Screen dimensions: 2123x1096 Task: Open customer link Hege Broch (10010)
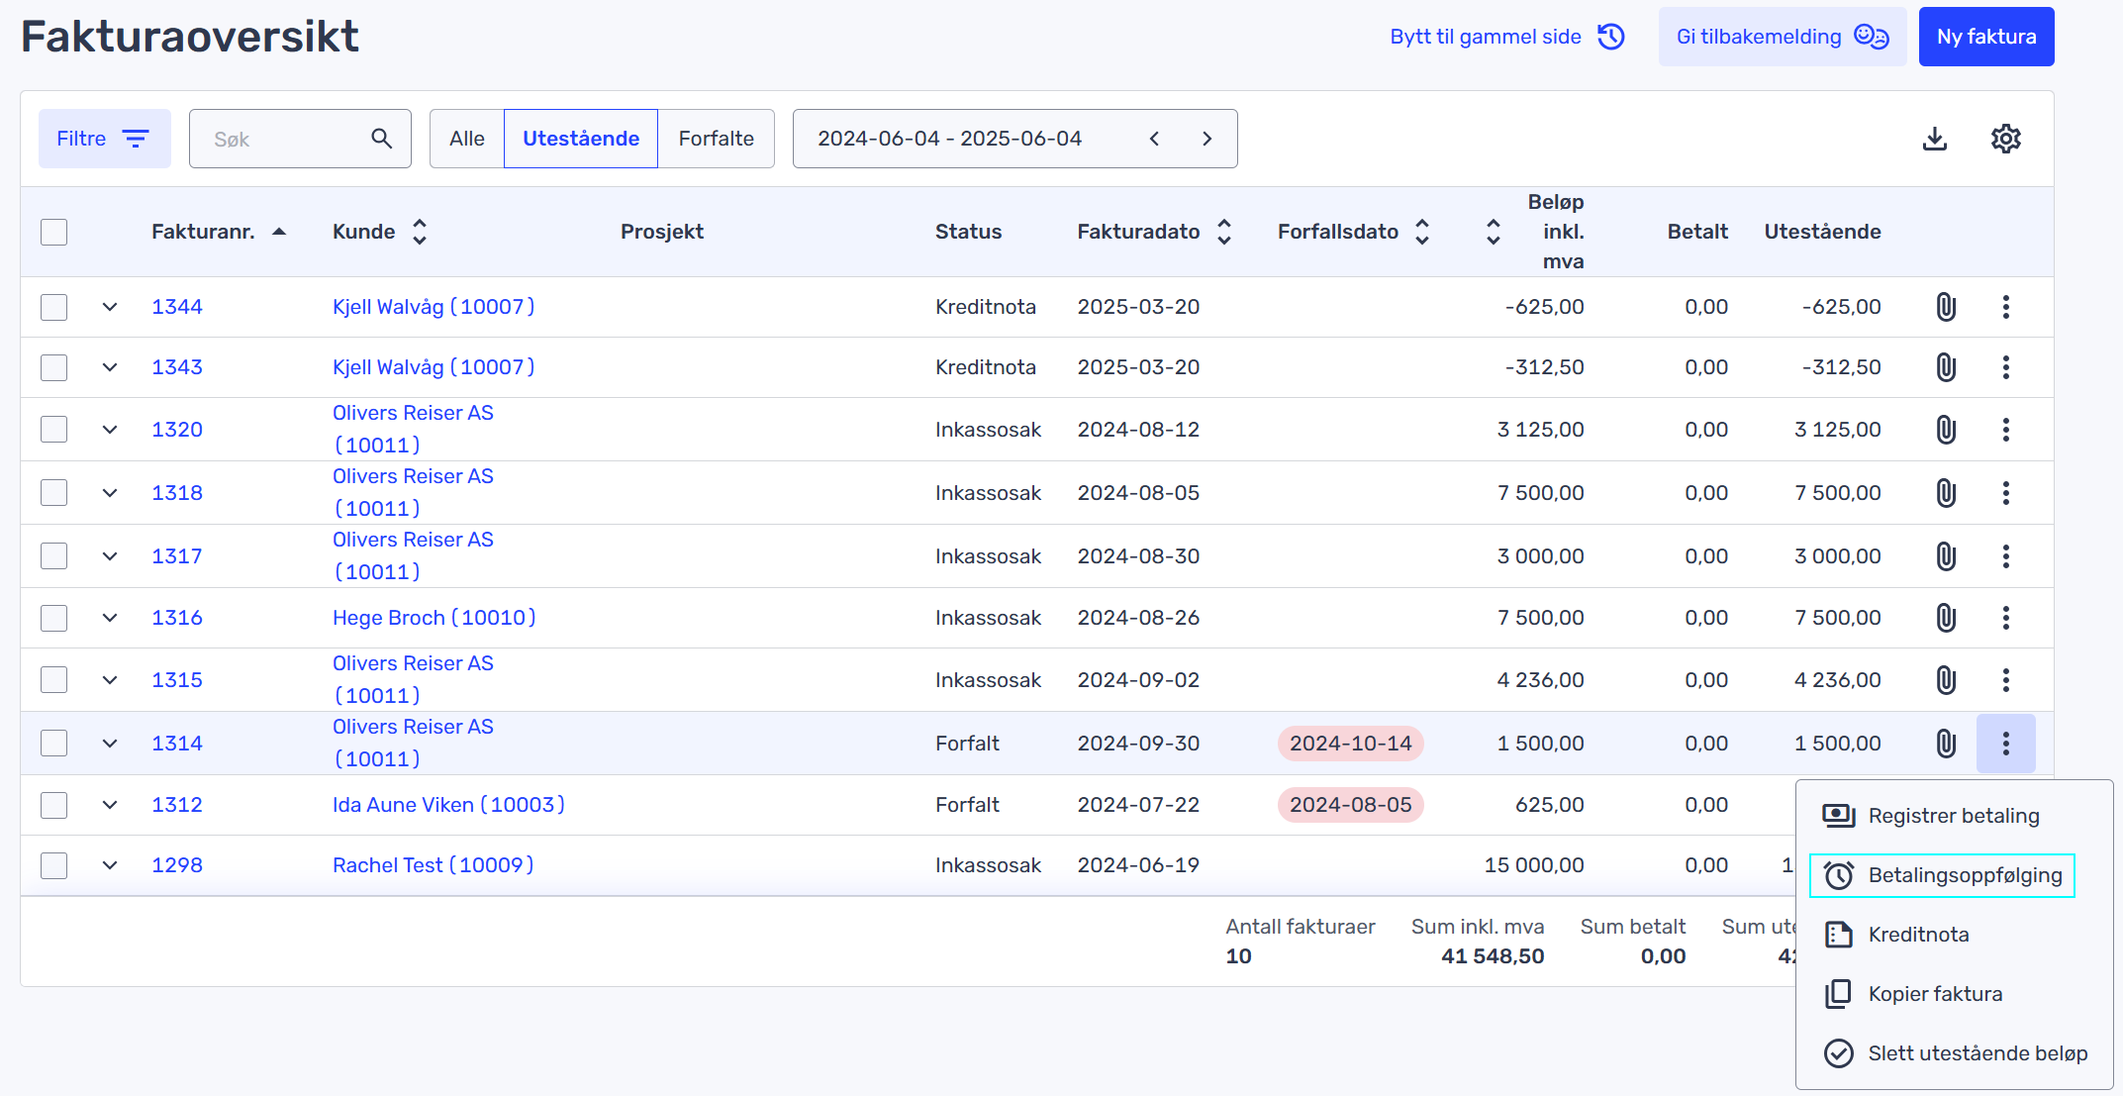click(434, 618)
